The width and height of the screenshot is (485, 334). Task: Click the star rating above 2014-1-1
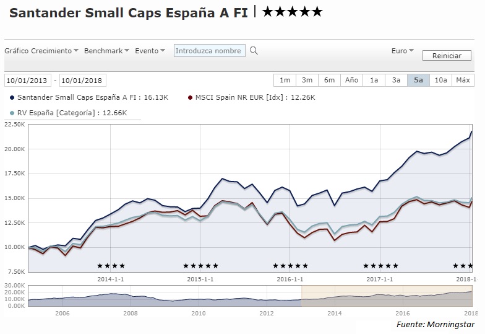111,266
